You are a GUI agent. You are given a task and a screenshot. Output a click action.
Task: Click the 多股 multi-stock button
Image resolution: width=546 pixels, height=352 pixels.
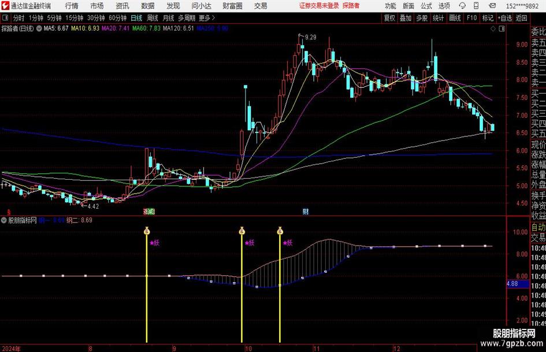422,18
